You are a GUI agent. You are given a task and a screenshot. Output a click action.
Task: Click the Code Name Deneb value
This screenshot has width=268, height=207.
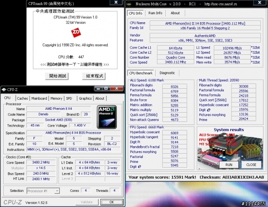(44, 114)
